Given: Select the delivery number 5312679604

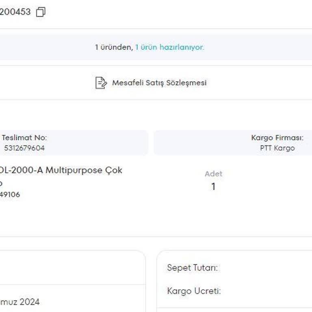Looking at the screenshot, I should pyautogui.click(x=24, y=148).
